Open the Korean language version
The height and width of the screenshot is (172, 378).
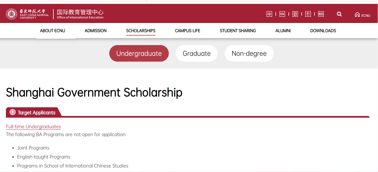click(x=308, y=13)
